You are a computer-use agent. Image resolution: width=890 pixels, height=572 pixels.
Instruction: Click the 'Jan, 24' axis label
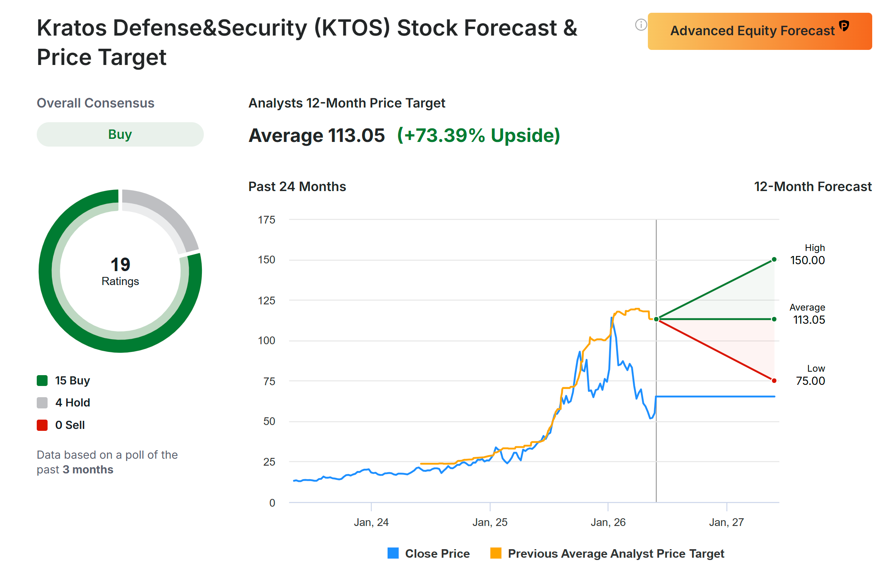click(x=371, y=522)
